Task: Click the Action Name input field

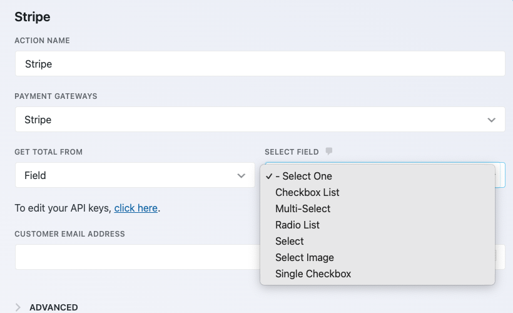Action: point(260,63)
